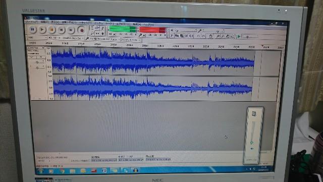Stop playback with the yellow Stop button
323x182 pixels.
[51, 30]
